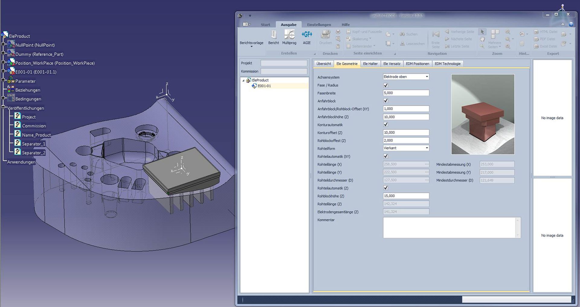Click the electrode preview image
Viewport: 580px width, 307px height.
pos(482,114)
